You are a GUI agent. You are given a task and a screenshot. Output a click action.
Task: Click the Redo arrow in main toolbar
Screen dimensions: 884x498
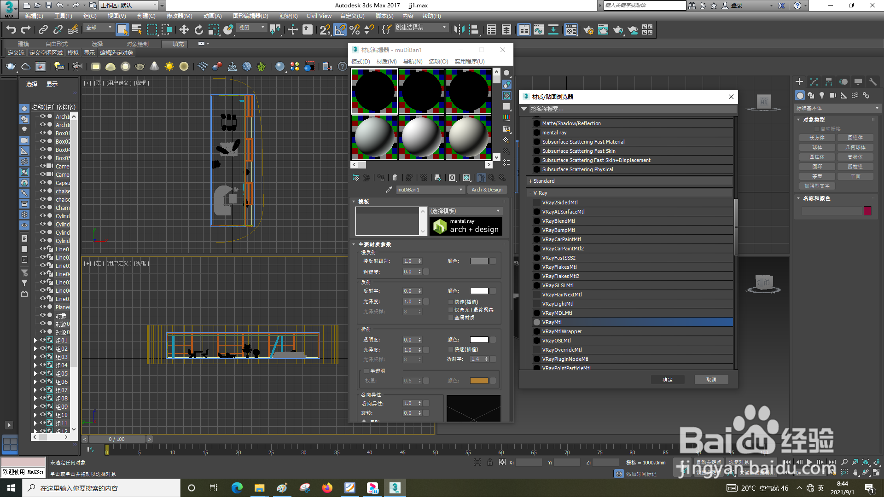pos(26,30)
